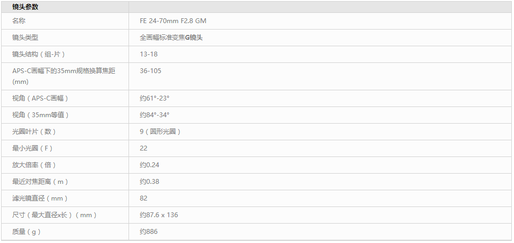Select the 滤光镜直径（mm） label
This screenshot has width=514, height=243.
pyautogui.click(x=40, y=198)
